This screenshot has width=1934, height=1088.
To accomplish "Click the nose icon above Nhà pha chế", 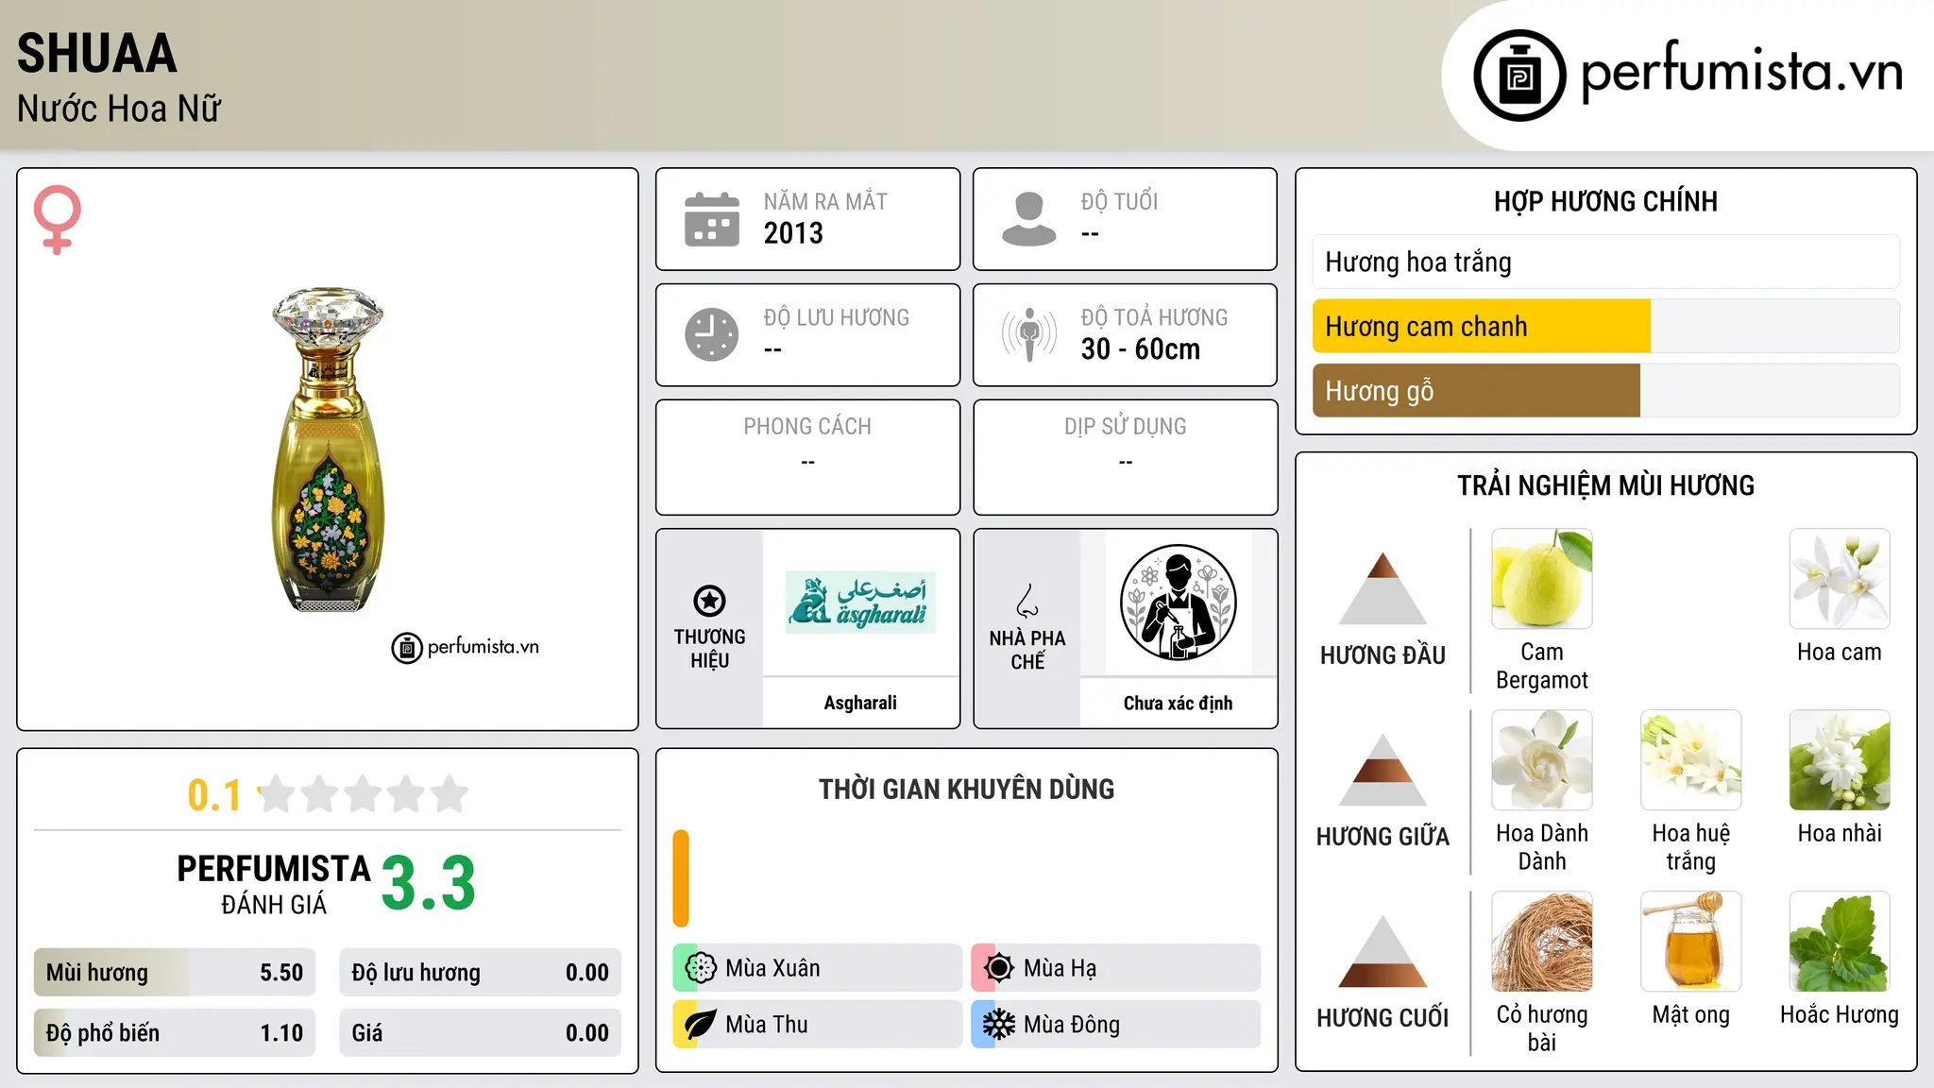I will click(x=1027, y=601).
